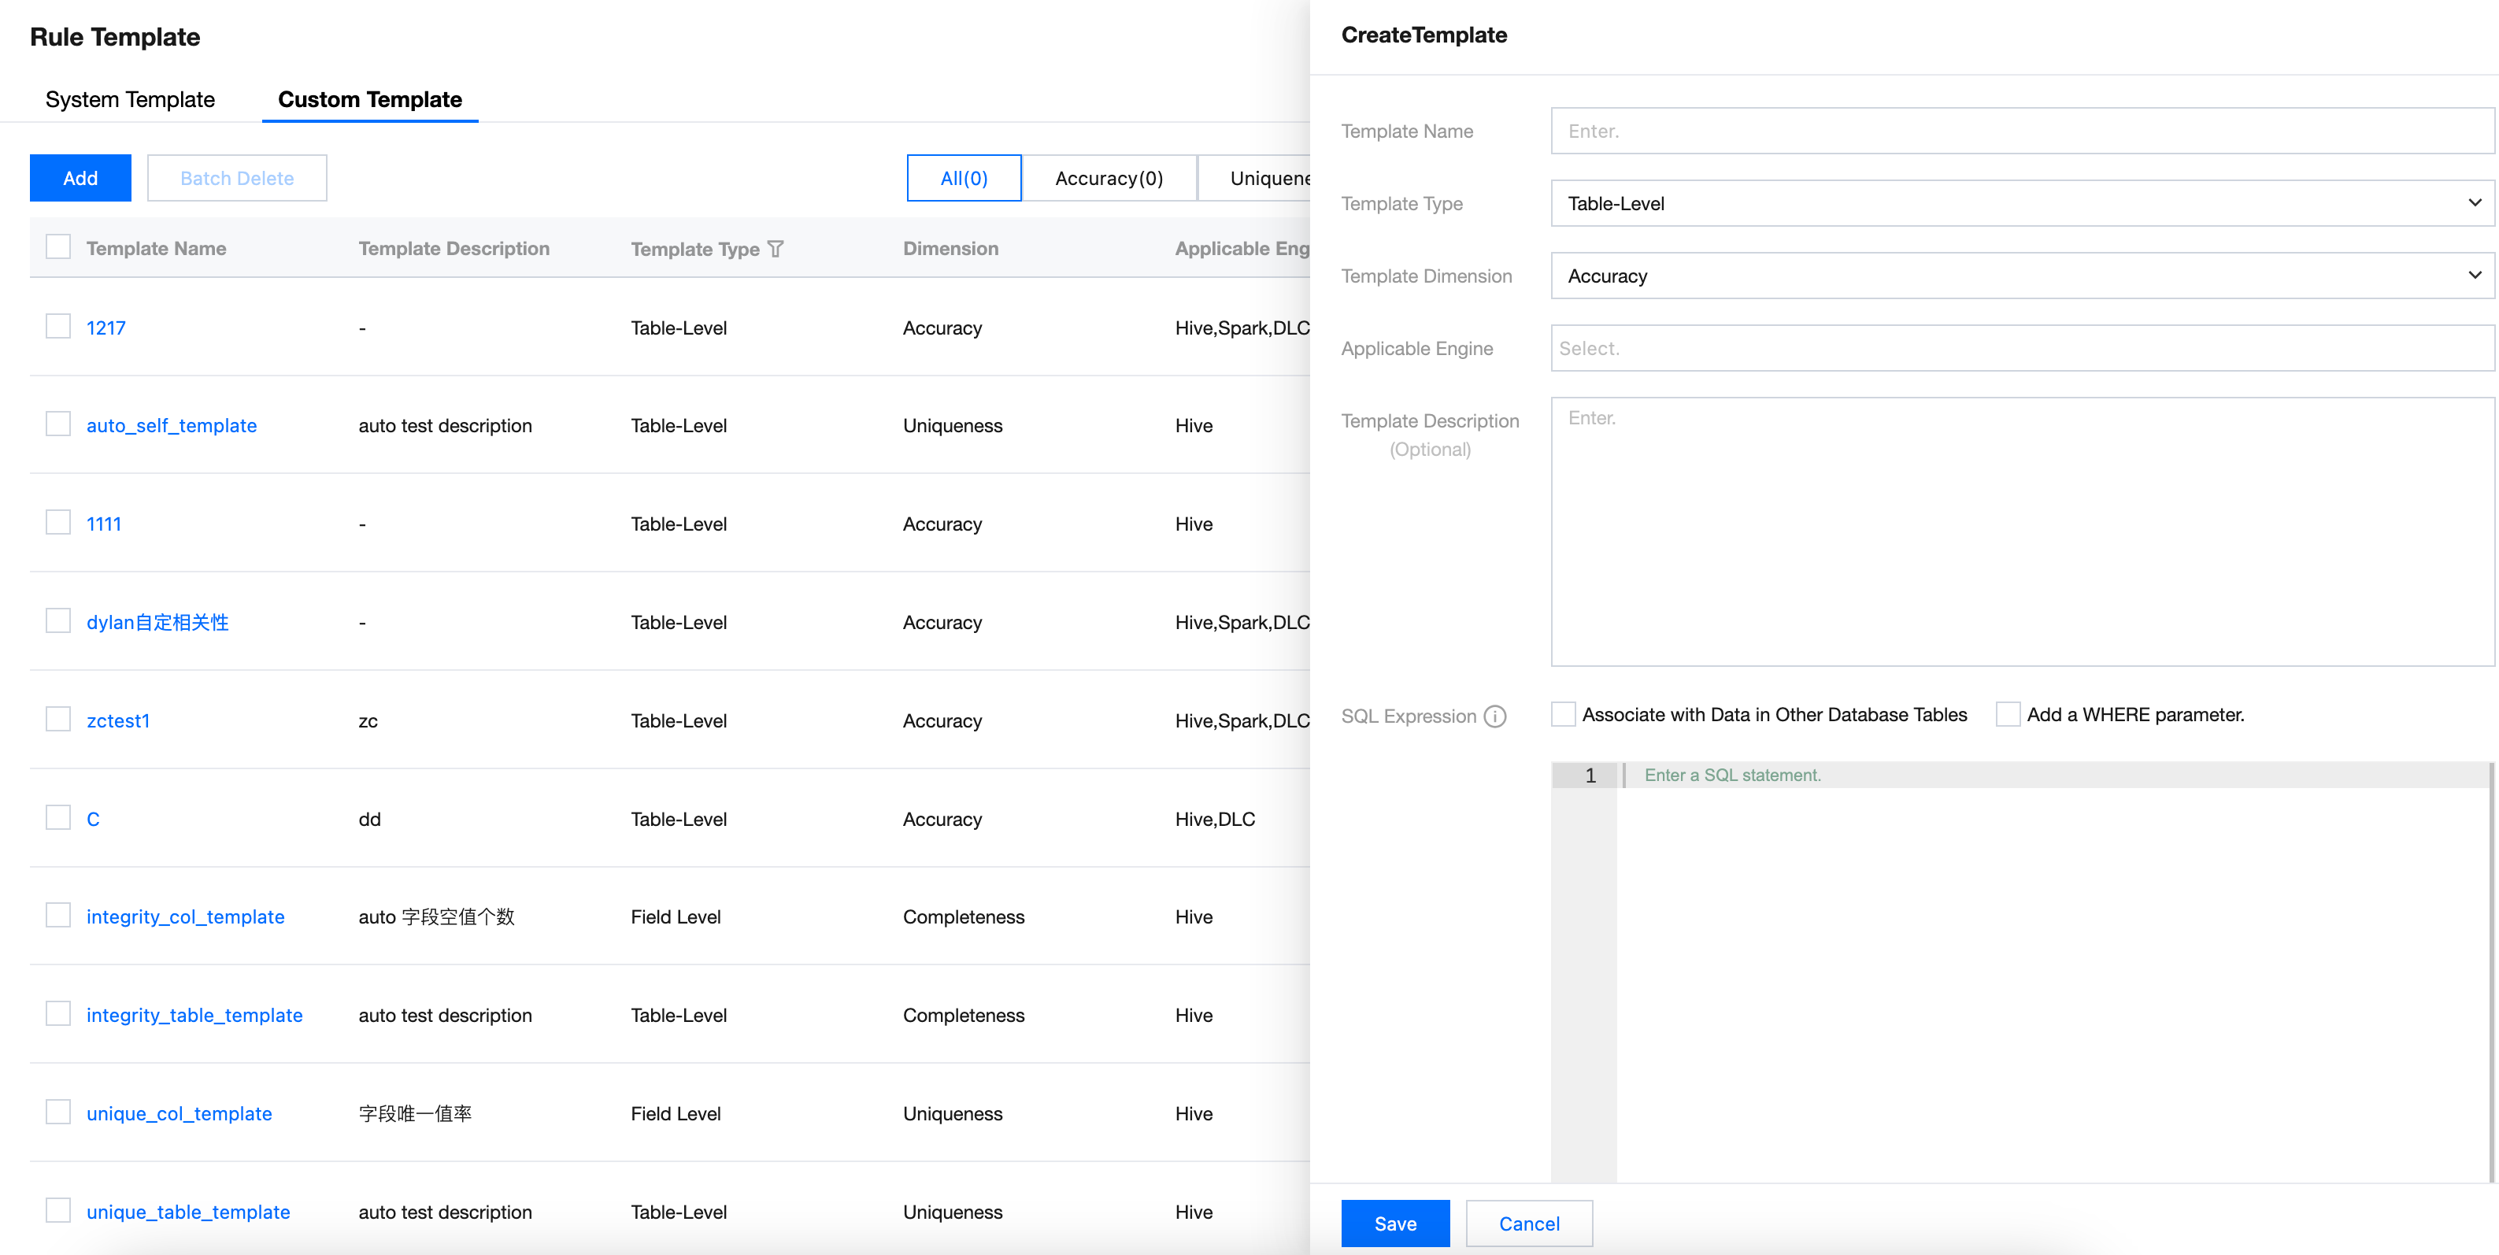Toggle the select-all checkbox in the table header
The height and width of the screenshot is (1255, 2499).
point(58,247)
